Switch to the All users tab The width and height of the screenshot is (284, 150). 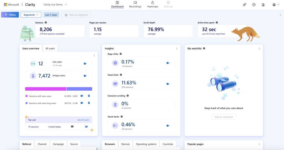pyautogui.click(x=50, y=48)
